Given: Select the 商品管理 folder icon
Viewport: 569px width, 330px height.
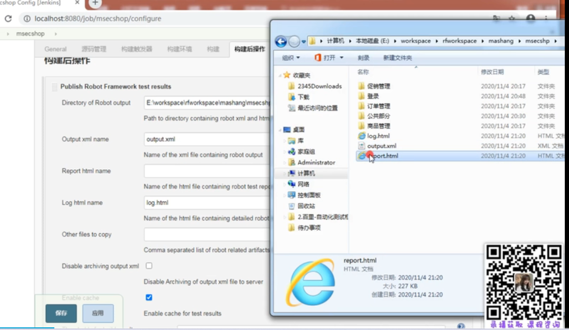Looking at the screenshot, I should [x=361, y=126].
